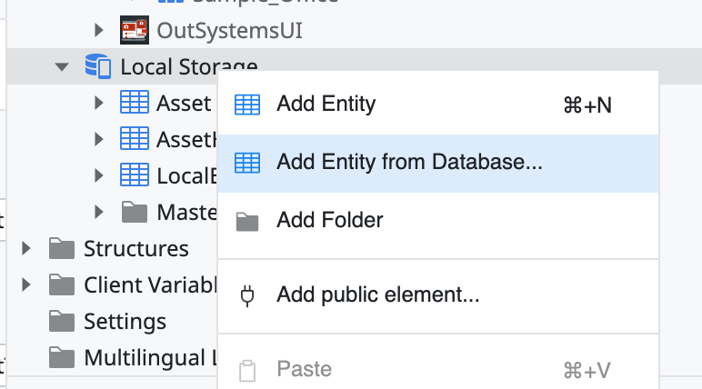Click the plug icon beside Add public element
Screen dimensions: 702x389
tap(247, 296)
